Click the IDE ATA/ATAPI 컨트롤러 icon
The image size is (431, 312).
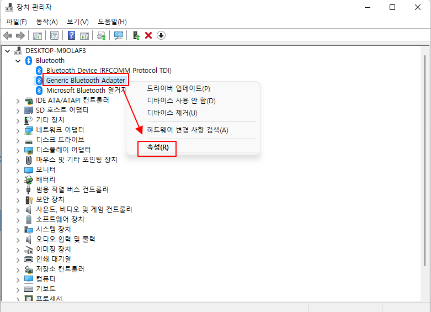coord(29,101)
